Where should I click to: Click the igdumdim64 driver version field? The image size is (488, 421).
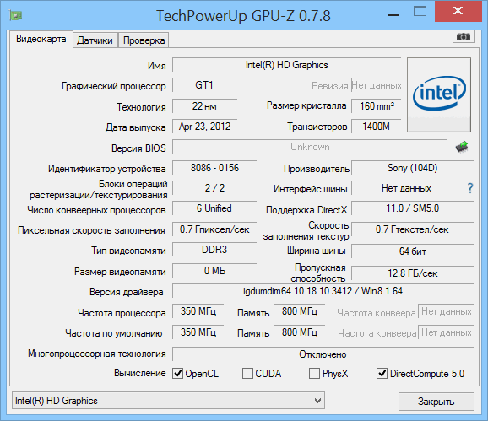323,291
